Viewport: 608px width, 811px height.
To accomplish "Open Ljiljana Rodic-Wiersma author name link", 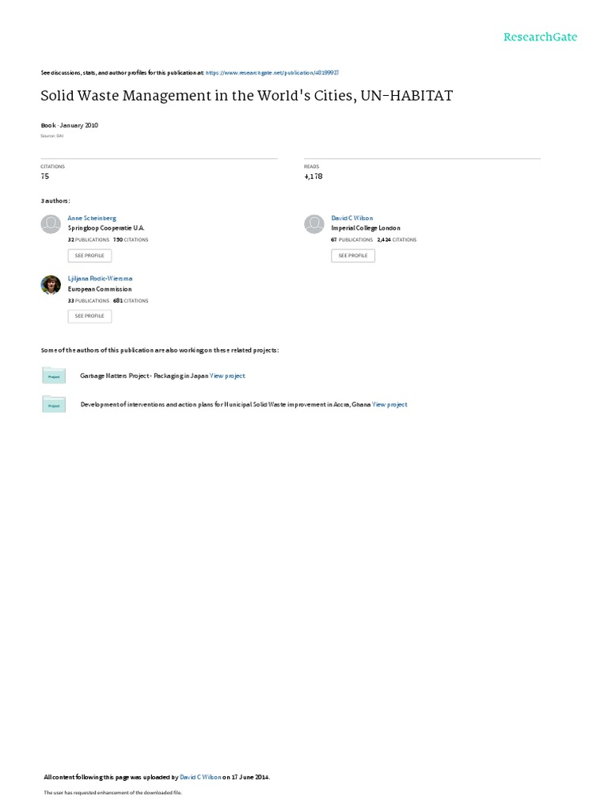I will [100, 279].
